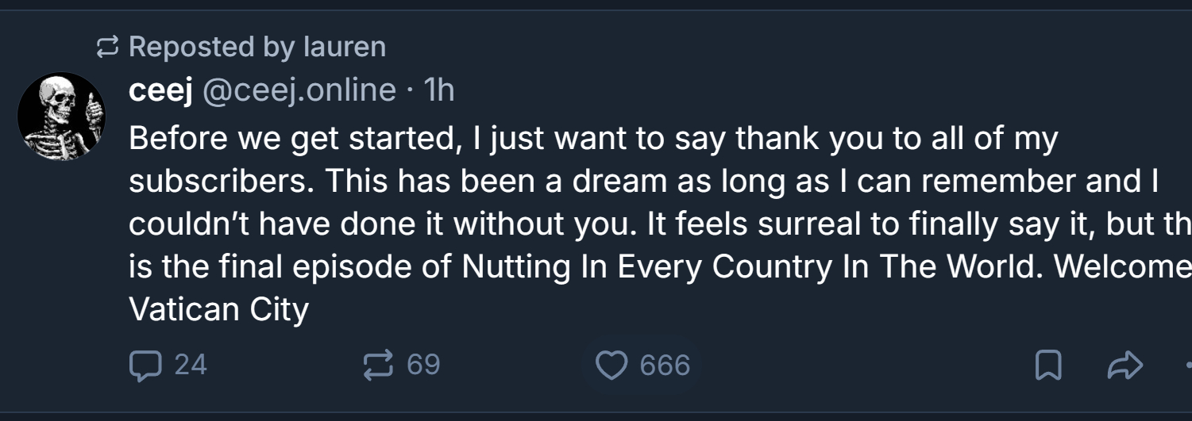Open lauren's profile from the repost line
This screenshot has width=1192, height=421.
(x=345, y=48)
